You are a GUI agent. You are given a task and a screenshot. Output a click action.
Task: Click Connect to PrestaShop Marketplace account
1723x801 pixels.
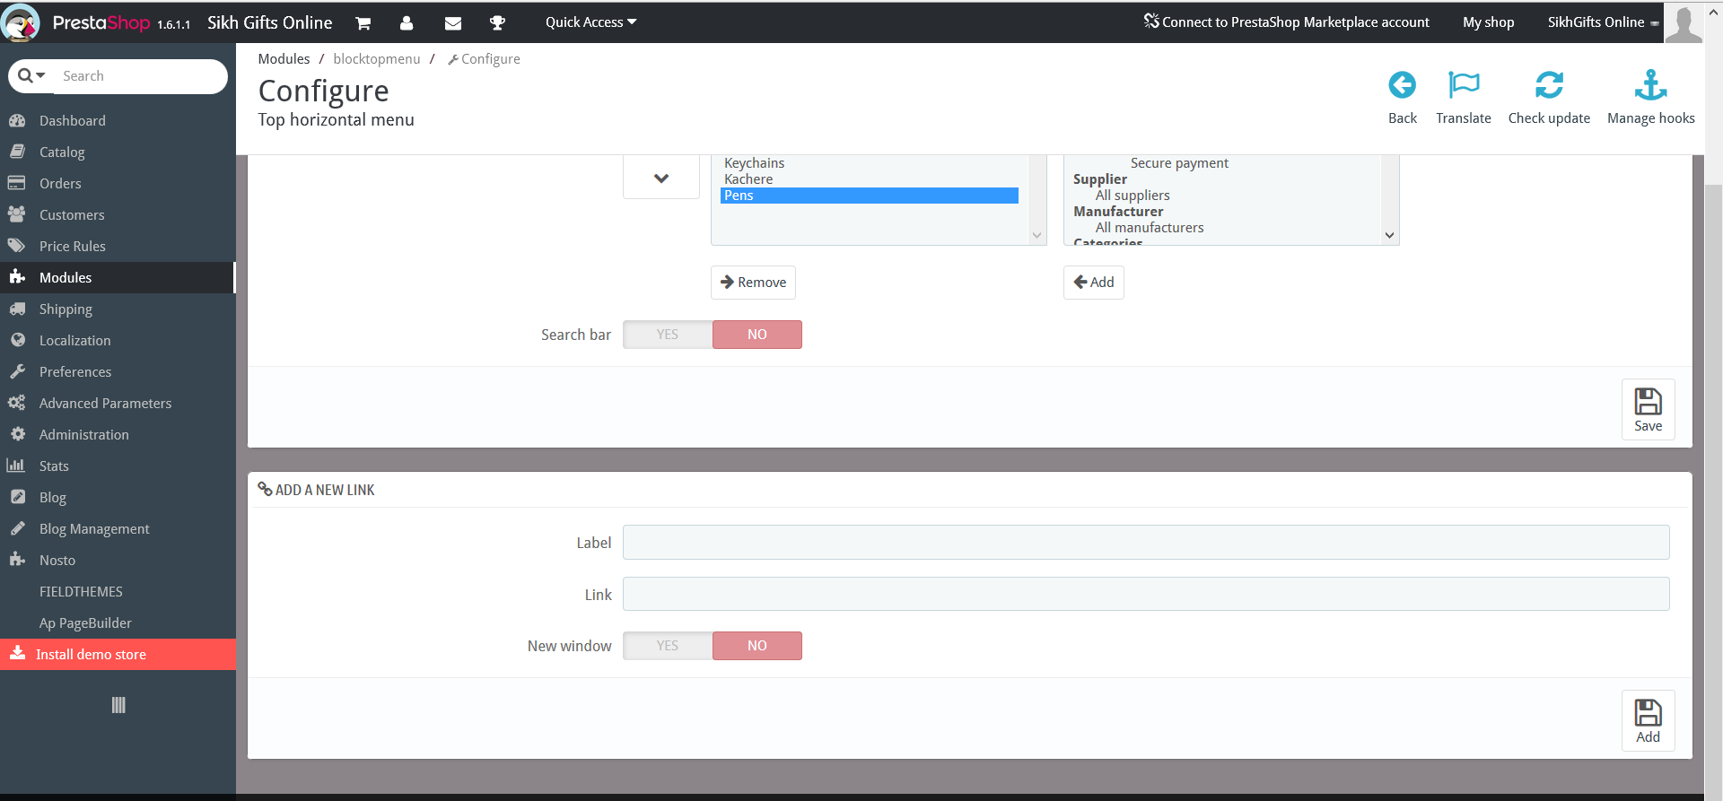point(1287,22)
